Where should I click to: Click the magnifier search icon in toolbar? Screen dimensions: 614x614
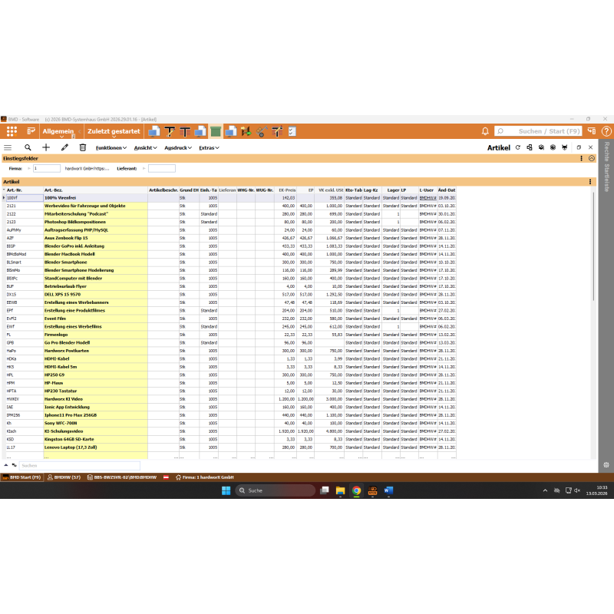pos(28,147)
